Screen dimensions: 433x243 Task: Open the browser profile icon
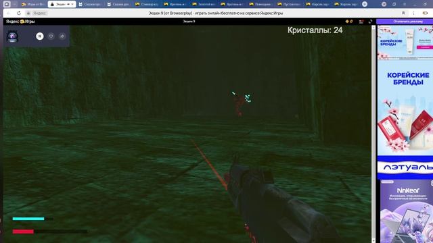(x=384, y=4)
